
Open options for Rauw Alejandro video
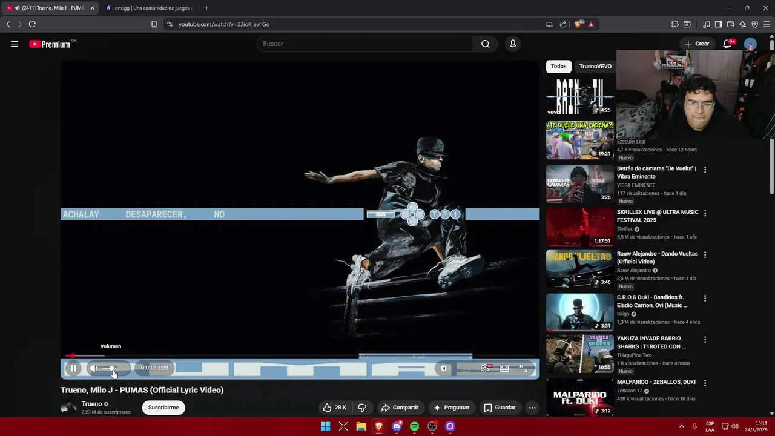coord(705,254)
